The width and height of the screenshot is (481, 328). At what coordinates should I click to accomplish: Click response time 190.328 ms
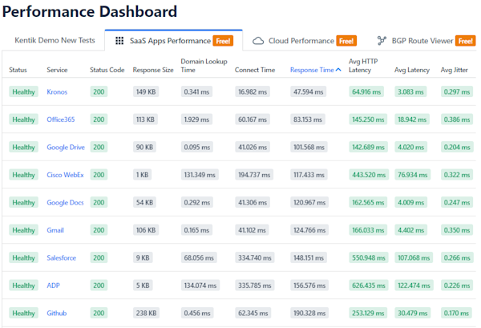309,313
